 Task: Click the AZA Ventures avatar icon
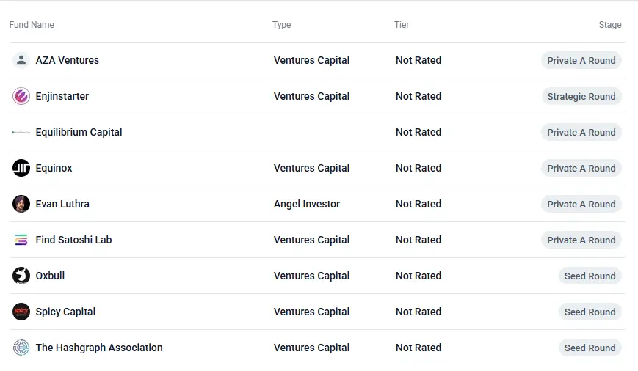coord(21,60)
